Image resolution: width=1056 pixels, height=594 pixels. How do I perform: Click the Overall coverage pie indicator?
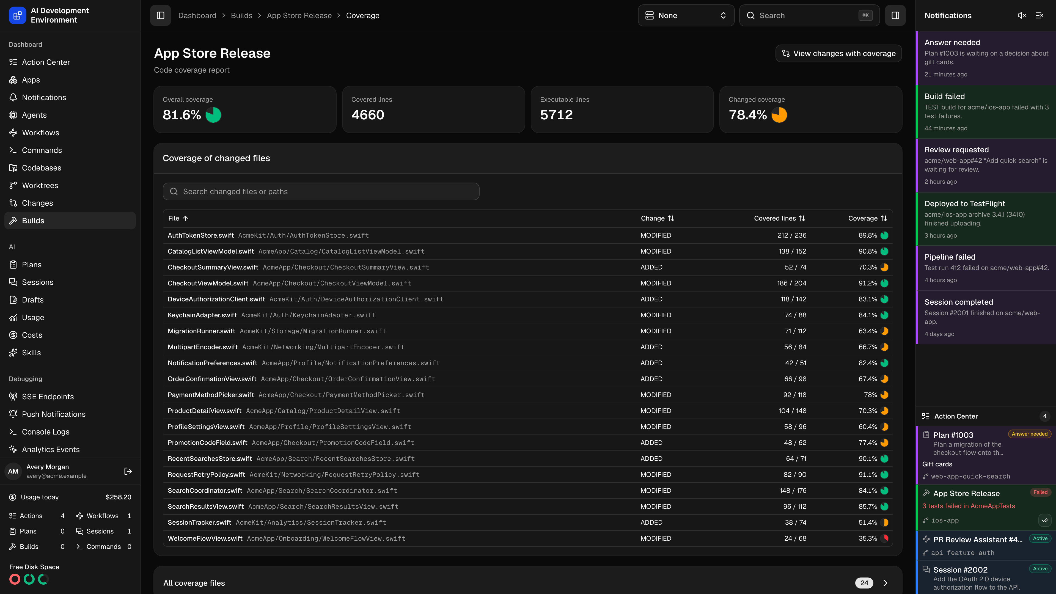pos(213,115)
